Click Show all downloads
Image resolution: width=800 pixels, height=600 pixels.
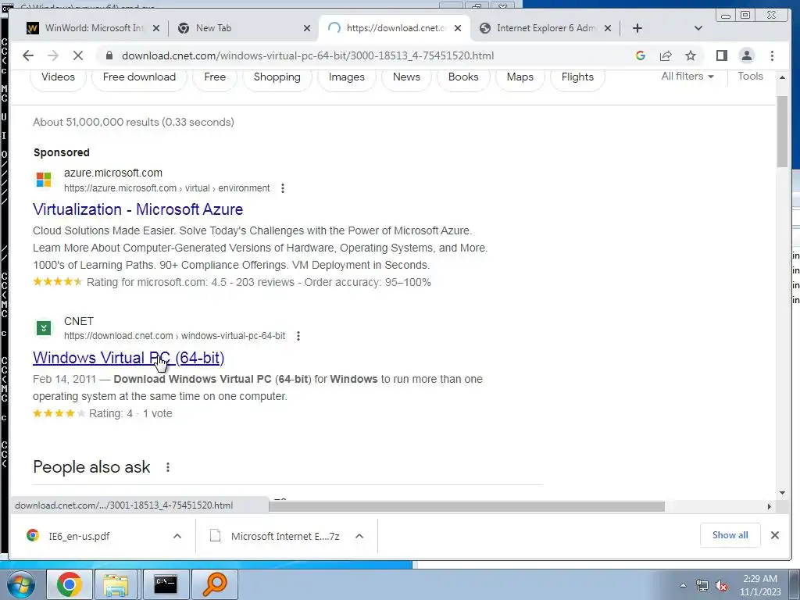[x=730, y=535]
